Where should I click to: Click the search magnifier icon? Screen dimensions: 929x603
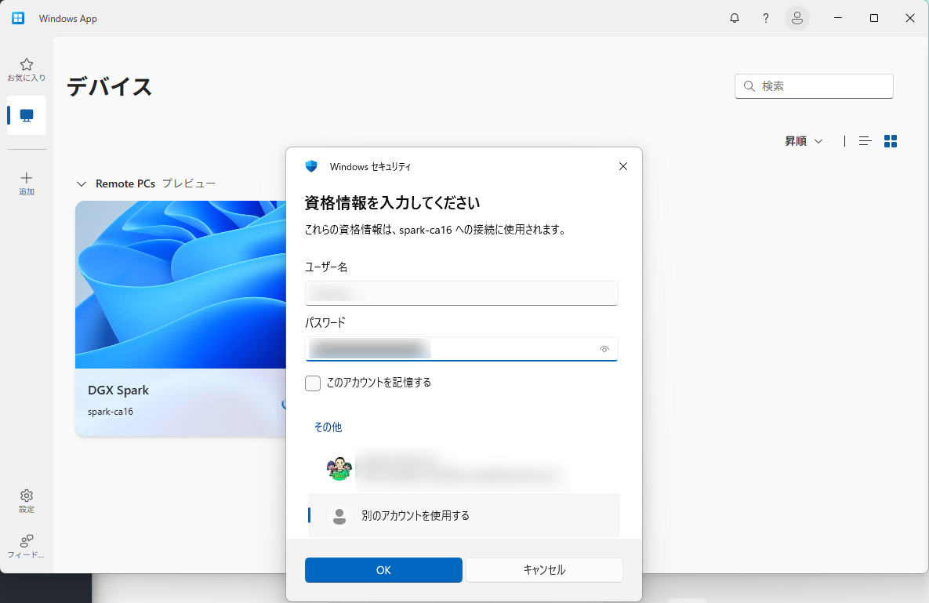(x=749, y=86)
